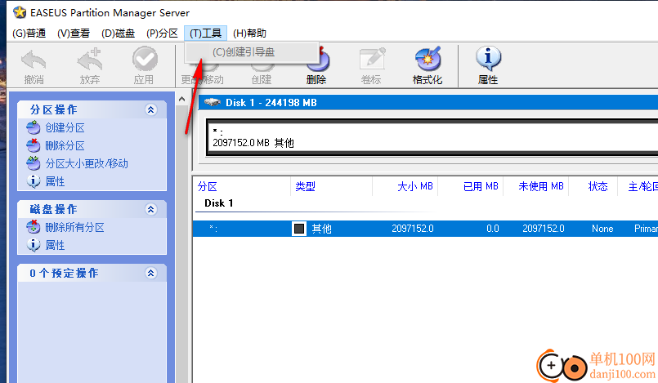Click 属性 link under 分区操作
The image size is (658, 383).
55,181
